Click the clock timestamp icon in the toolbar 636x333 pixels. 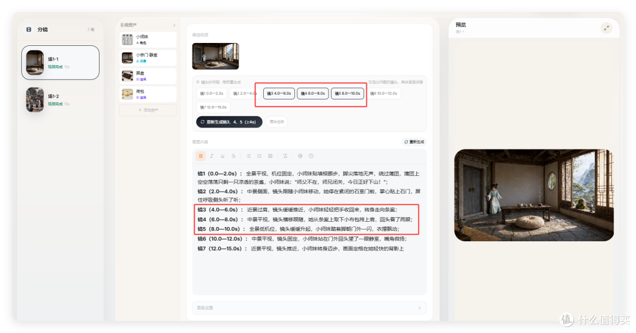tap(311, 156)
